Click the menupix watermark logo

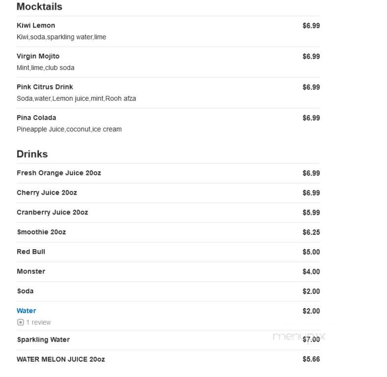299,337
